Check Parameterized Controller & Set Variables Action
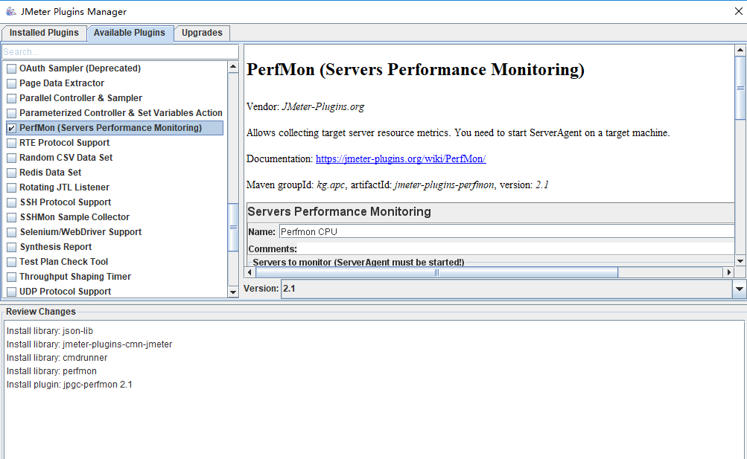 11,113
